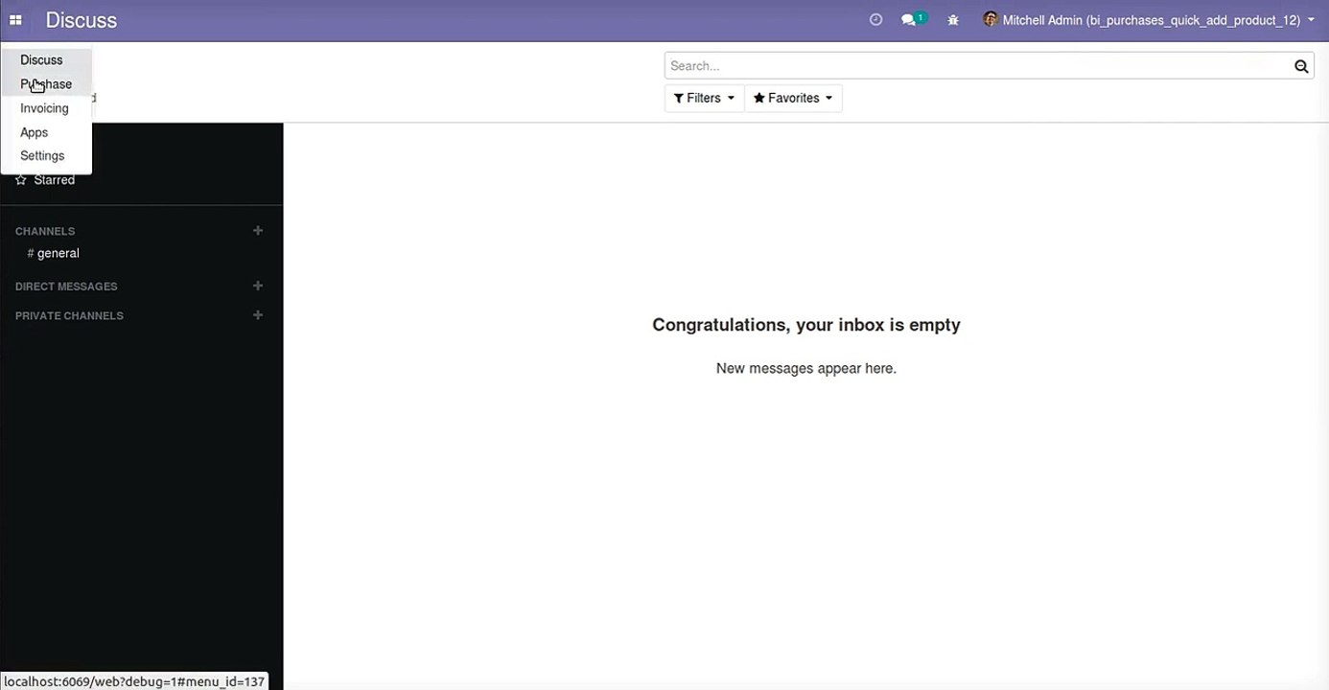Start a direct message with plus icon
The width and height of the screenshot is (1329, 690).
(257, 286)
